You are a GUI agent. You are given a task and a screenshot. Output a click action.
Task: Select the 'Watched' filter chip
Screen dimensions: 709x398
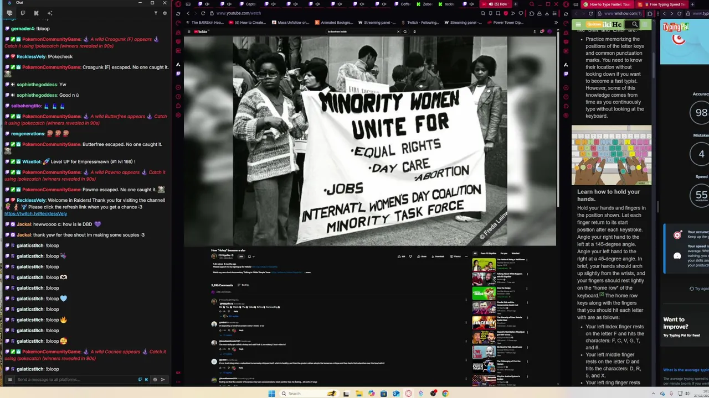coord(515,253)
